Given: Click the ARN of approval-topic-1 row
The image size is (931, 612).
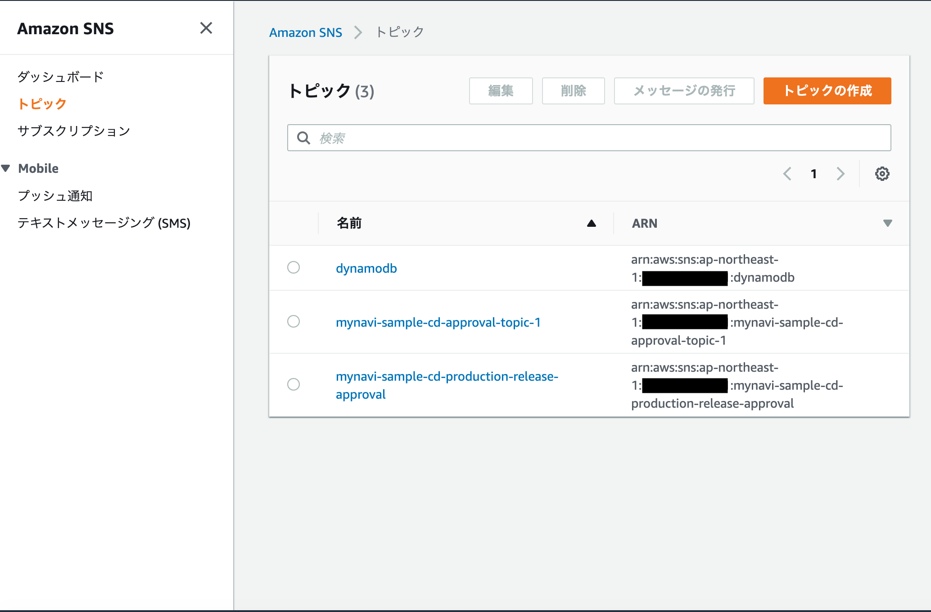Looking at the screenshot, I should click(x=737, y=322).
